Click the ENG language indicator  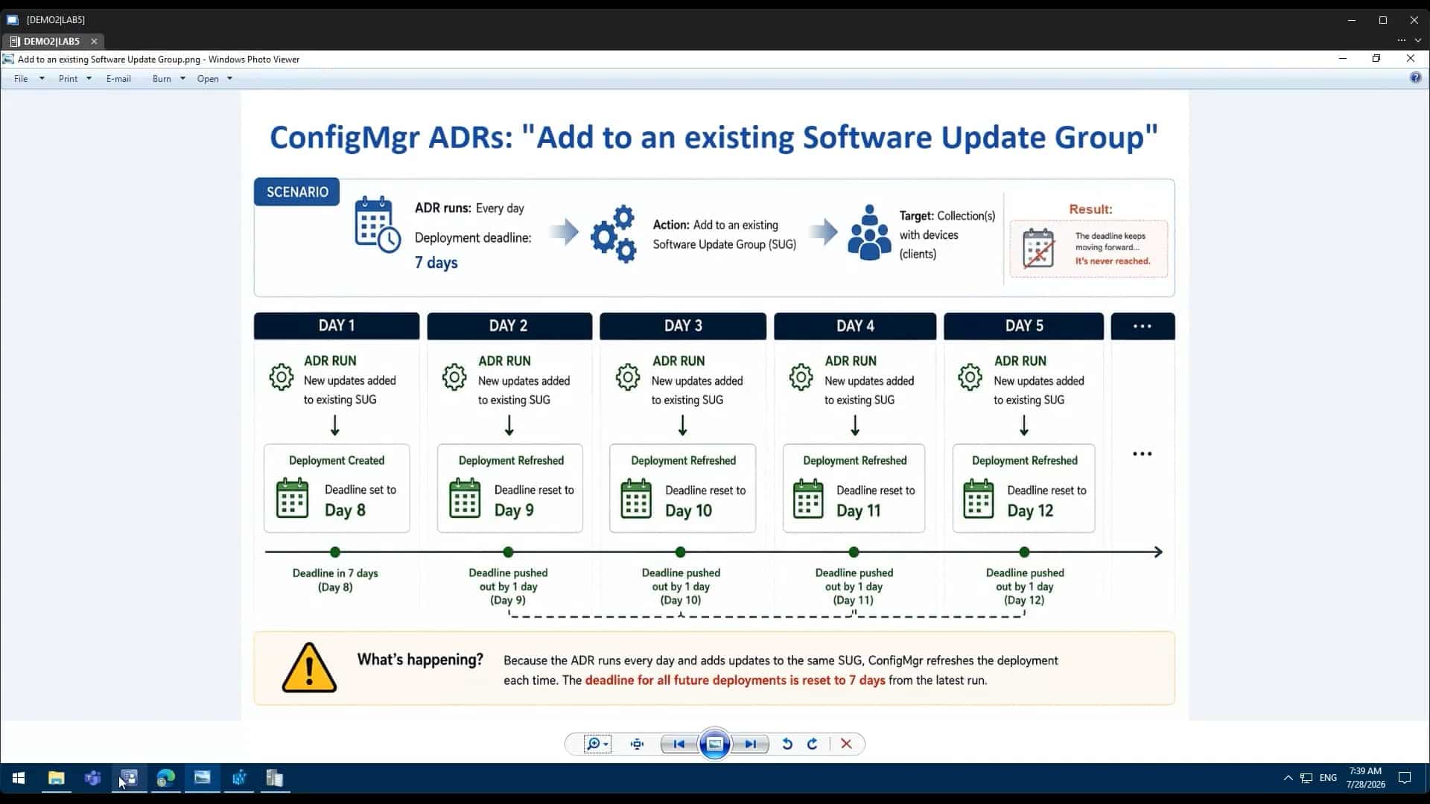click(x=1328, y=778)
